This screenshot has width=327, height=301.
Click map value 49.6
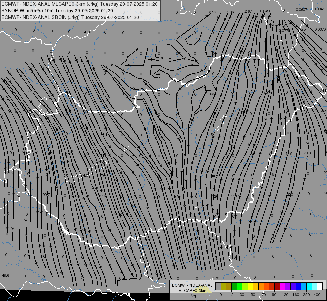pos(5,275)
